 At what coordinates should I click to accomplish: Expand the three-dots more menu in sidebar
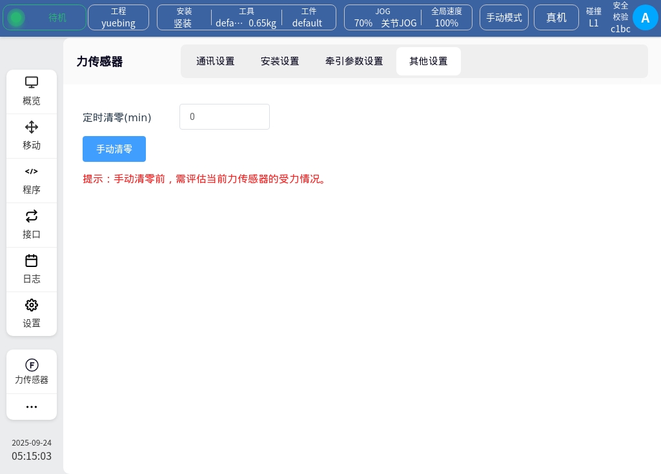32,407
